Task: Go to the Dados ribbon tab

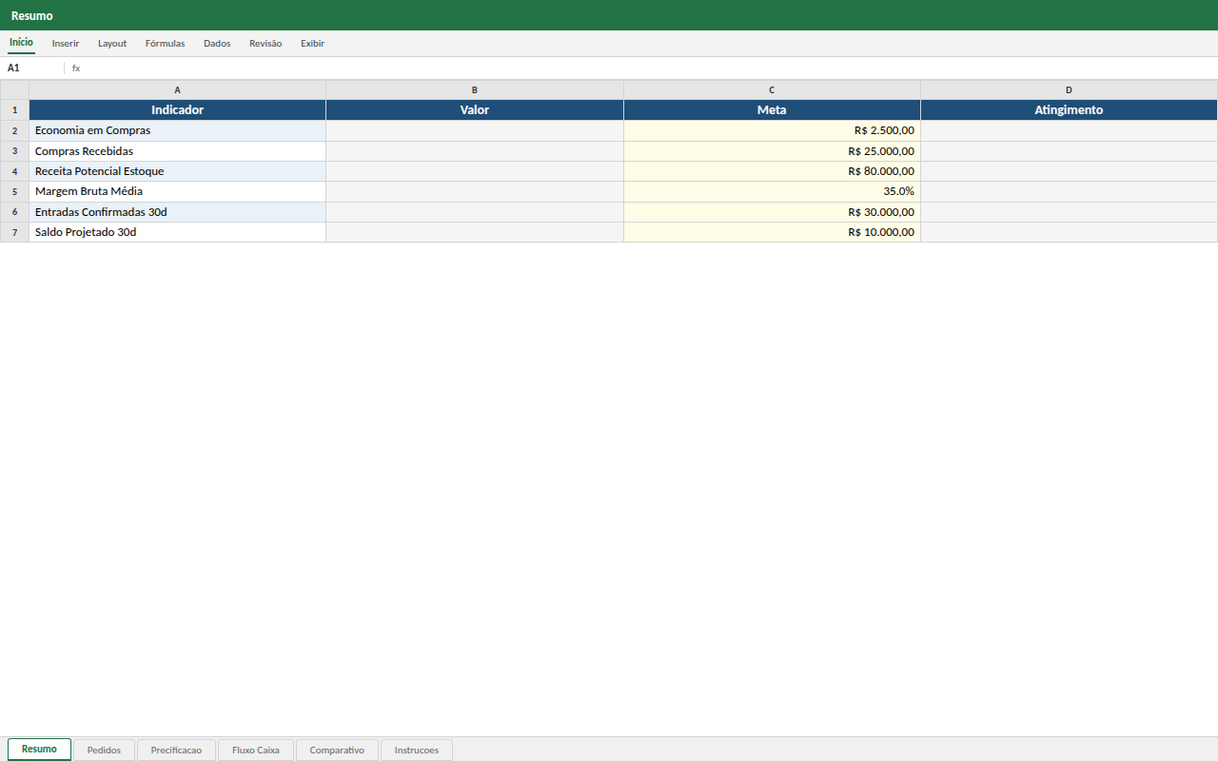Action: (217, 44)
